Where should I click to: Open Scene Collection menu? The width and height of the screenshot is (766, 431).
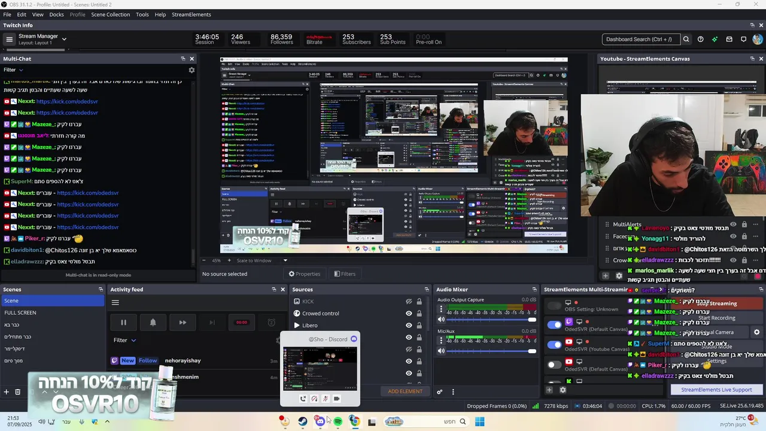tap(110, 14)
